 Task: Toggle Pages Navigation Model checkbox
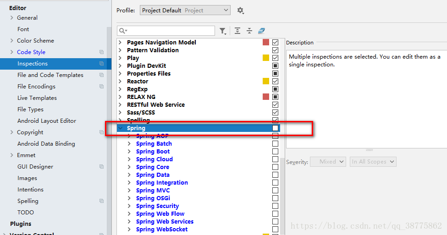(275, 43)
